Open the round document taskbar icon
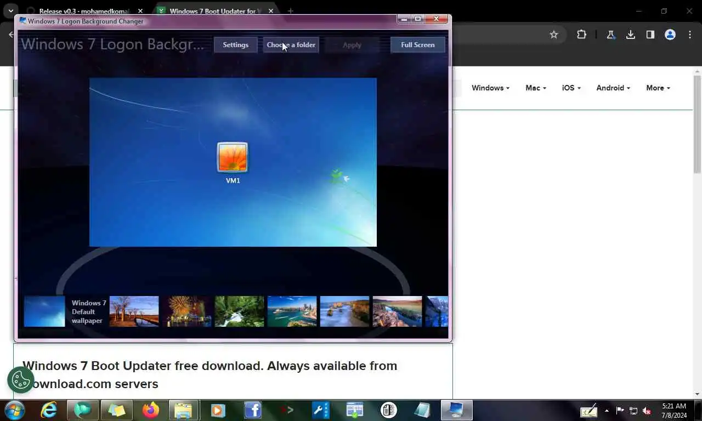702x421 pixels. [x=388, y=410]
